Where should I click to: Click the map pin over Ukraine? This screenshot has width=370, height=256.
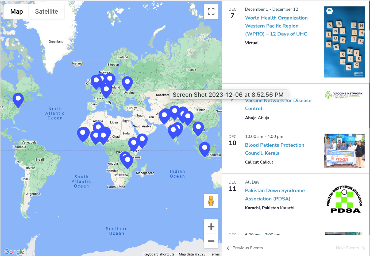[x=127, y=83]
